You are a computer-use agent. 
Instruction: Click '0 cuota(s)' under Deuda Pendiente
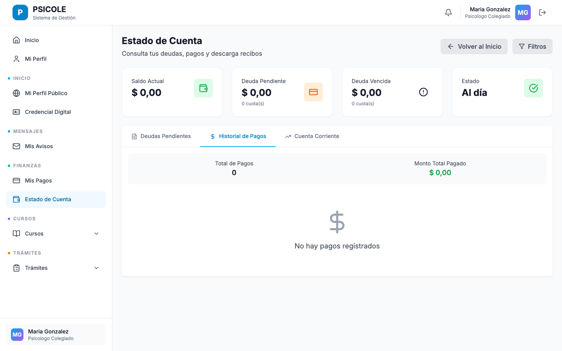[253, 104]
